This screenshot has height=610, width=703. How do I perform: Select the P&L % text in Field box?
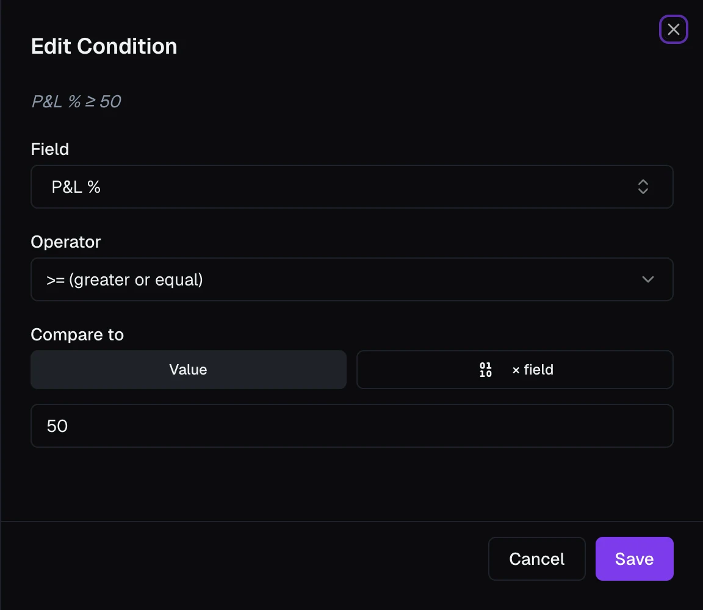click(x=76, y=187)
